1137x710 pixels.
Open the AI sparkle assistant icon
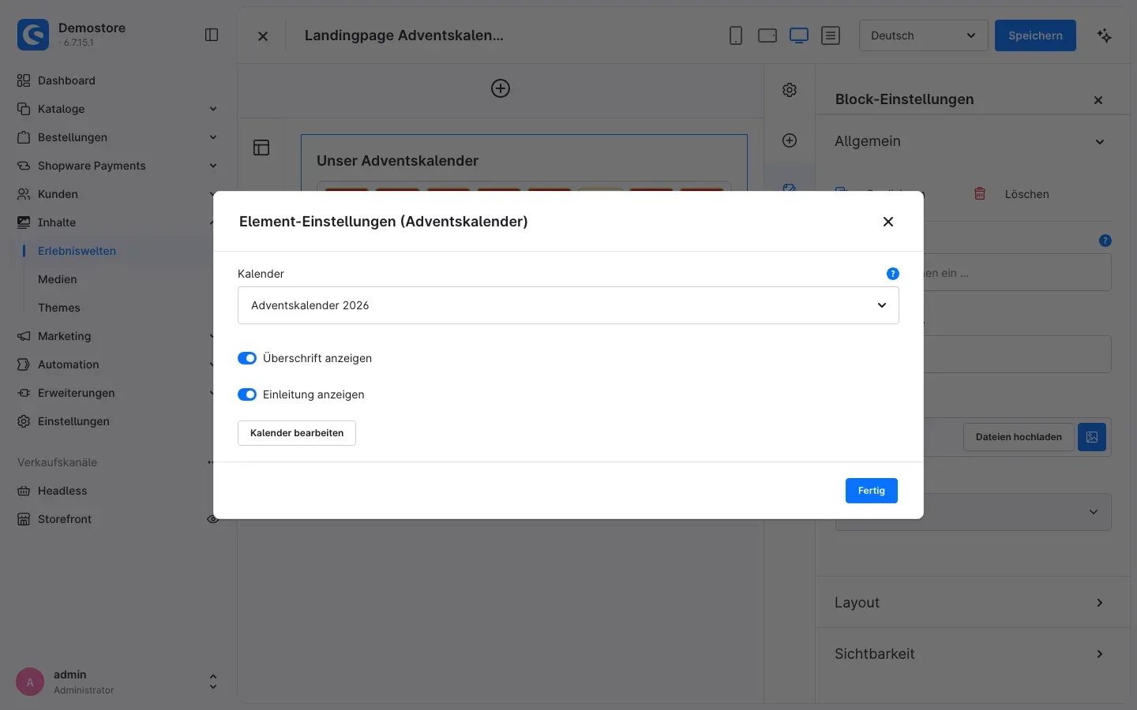(1105, 35)
